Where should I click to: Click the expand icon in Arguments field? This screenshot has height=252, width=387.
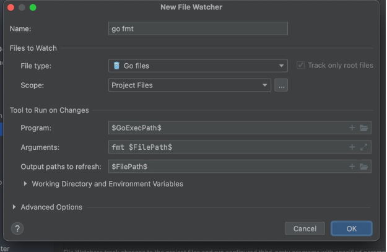point(363,147)
